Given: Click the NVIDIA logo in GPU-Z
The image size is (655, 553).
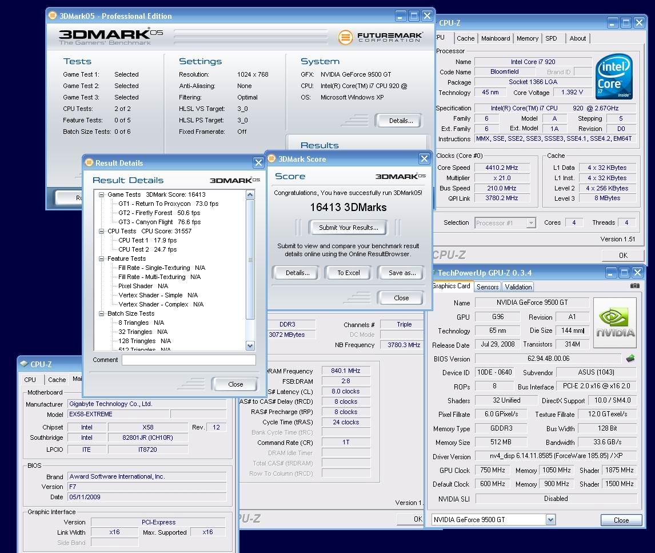Looking at the screenshot, I should tap(614, 323).
